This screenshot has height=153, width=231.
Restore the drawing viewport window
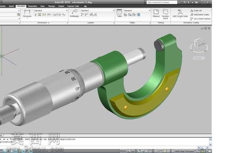click(x=205, y=28)
